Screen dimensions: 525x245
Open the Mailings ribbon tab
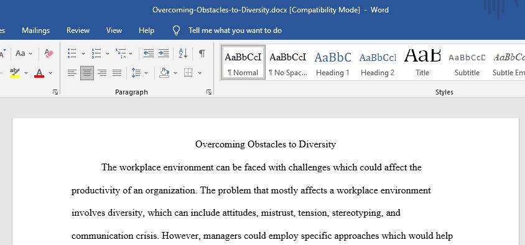pos(36,30)
